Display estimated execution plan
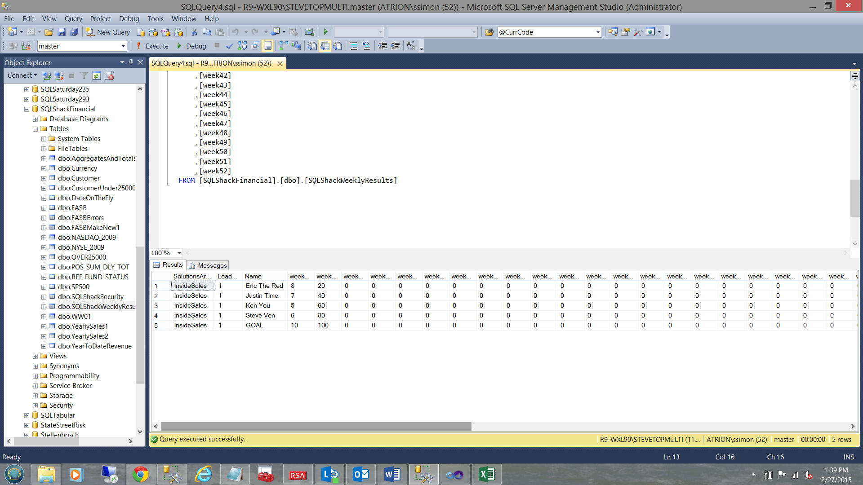Viewport: 863px width, 485px height. [x=242, y=45]
